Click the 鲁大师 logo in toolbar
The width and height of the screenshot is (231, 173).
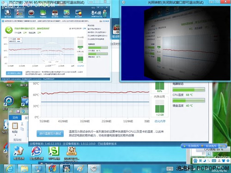click(x=98, y=13)
